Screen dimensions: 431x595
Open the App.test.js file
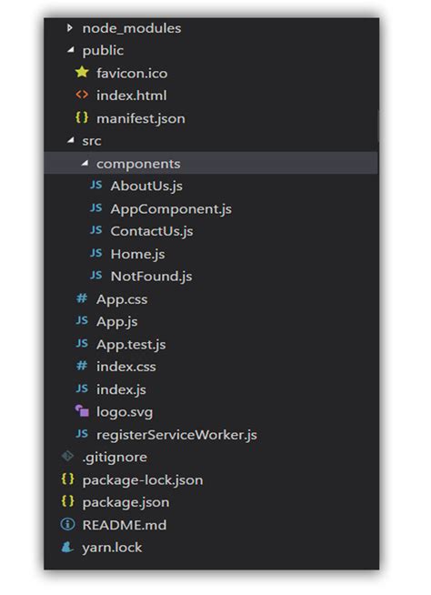tap(131, 345)
